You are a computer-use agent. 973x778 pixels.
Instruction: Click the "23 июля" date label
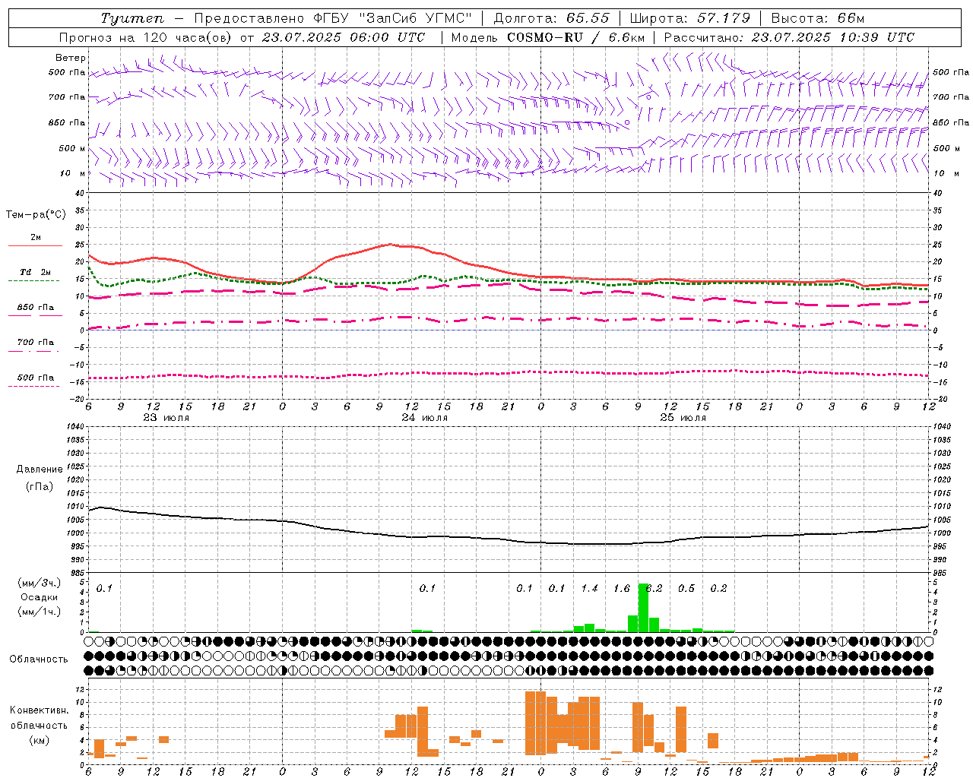[166, 418]
